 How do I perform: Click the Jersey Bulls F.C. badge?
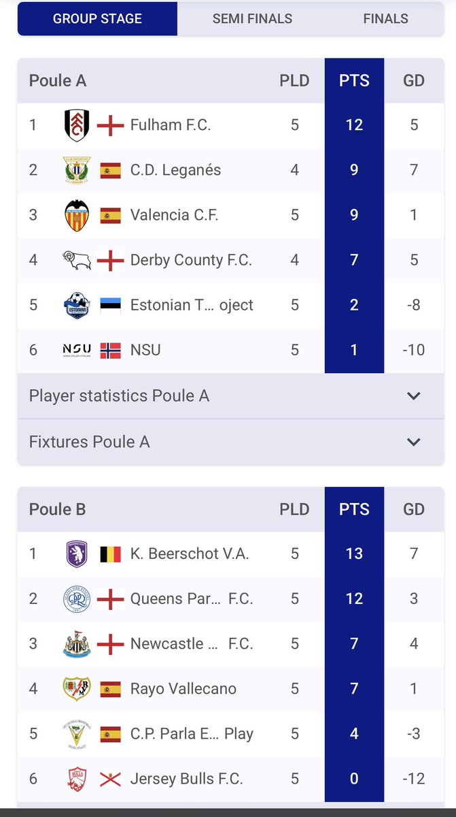pyautogui.click(x=77, y=779)
